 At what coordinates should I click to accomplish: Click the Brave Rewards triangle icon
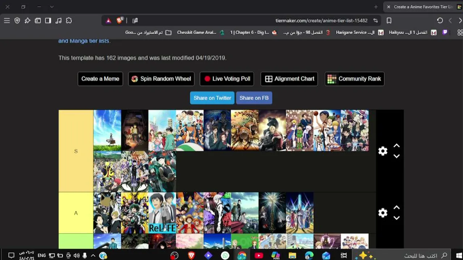click(x=108, y=21)
